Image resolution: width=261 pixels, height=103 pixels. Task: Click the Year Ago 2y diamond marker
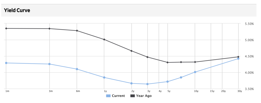[132, 51]
